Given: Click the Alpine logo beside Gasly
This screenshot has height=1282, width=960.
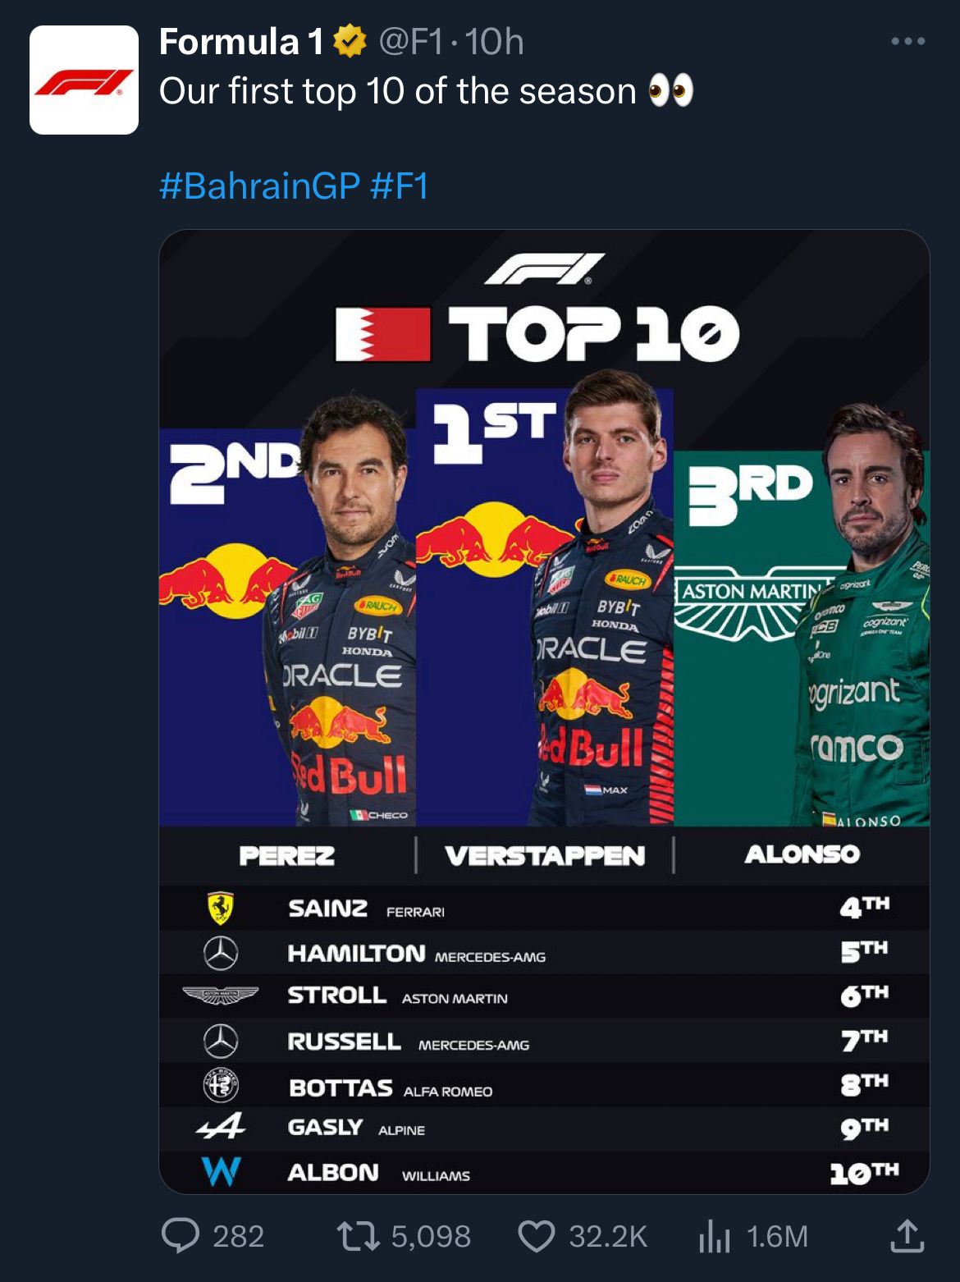Looking at the screenshot, I should coord(221,1125).
